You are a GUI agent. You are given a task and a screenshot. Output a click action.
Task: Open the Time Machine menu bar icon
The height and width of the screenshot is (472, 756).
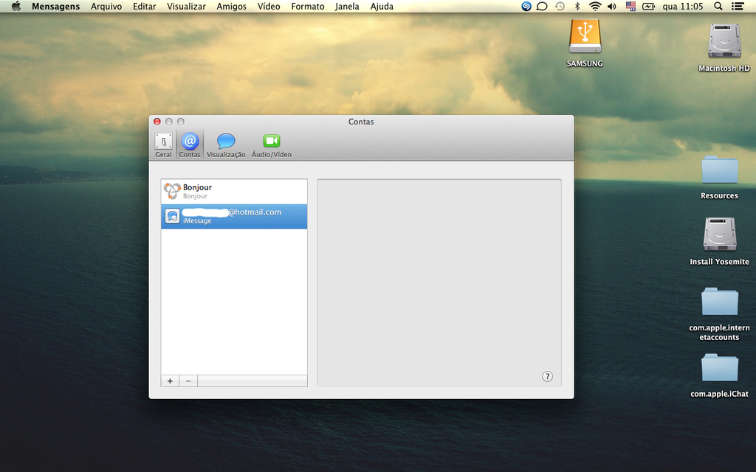click(x=560, y=6)
